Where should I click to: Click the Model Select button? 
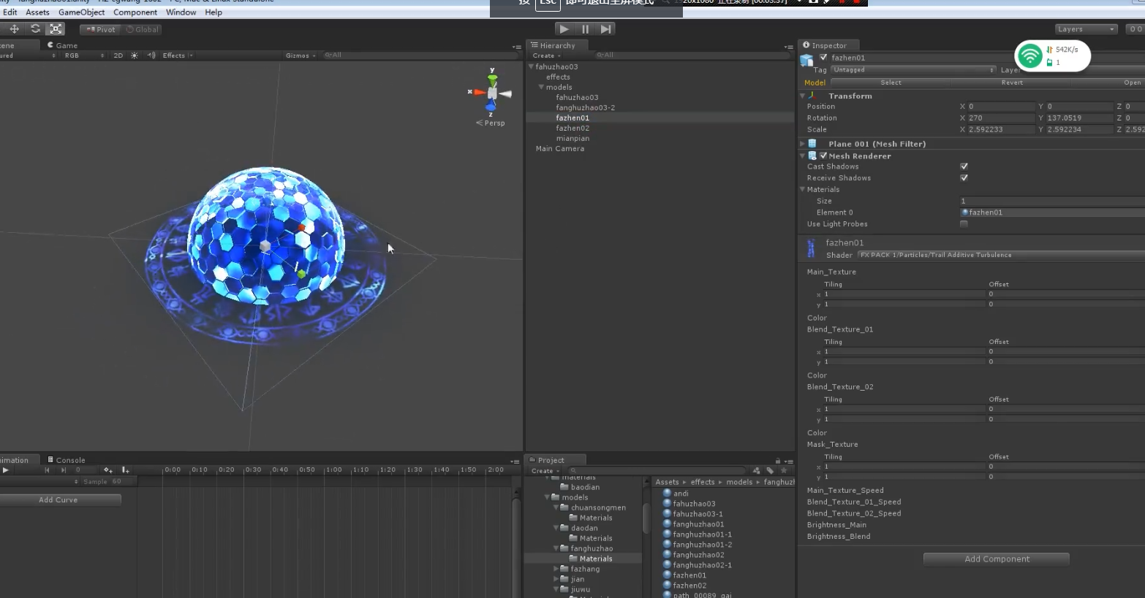(x=891, y=83)
